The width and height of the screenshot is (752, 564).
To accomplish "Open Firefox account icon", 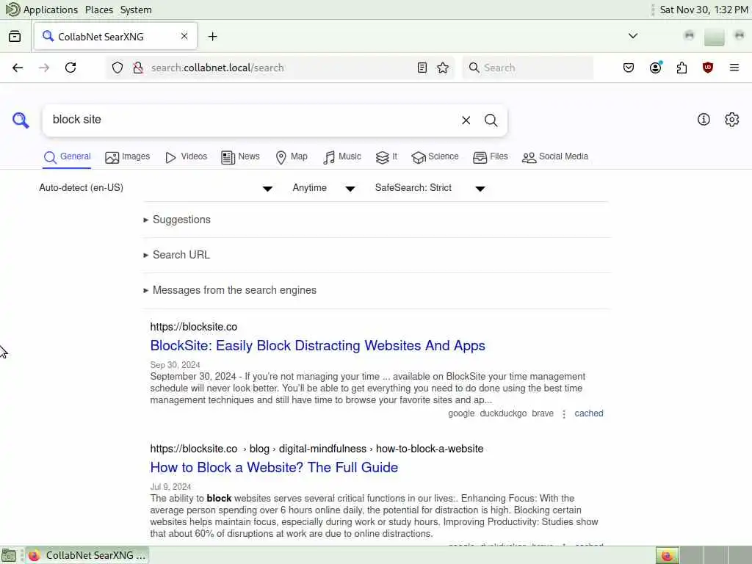I will [656, 68].
